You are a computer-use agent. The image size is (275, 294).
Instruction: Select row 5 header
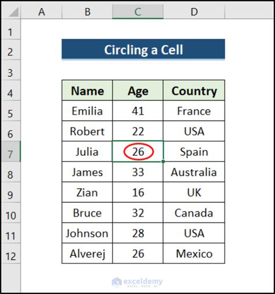(10, 111)
